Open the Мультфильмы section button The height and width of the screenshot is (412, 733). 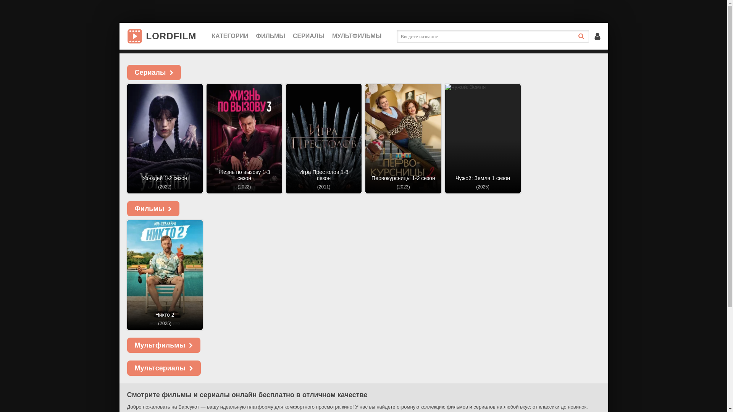click(x=163, y=345)
